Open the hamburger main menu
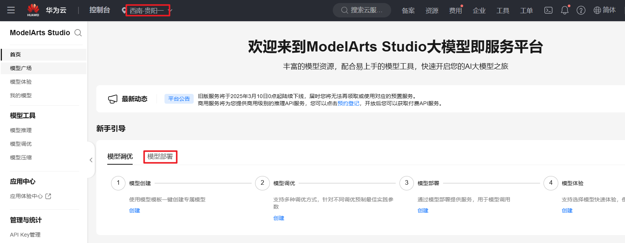The height and width of the screenshot is (243, 625). [x=11, y=10]
